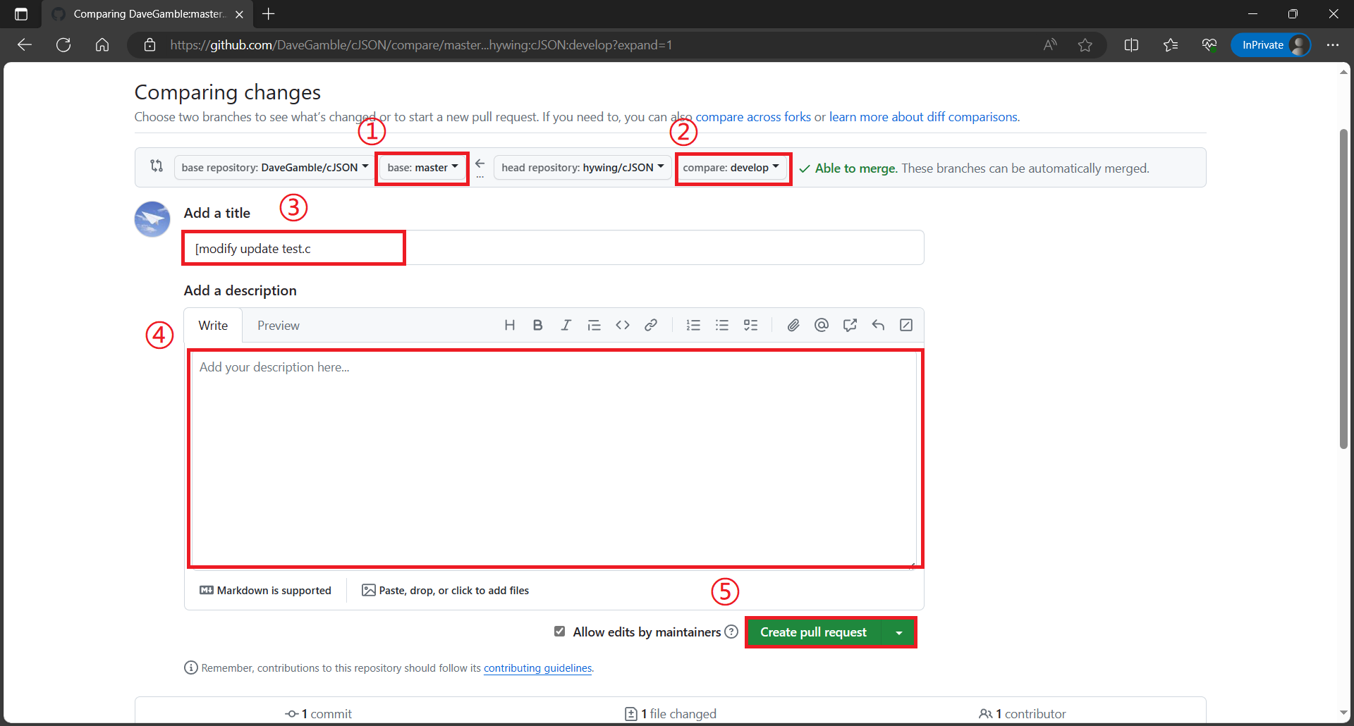1354x726 pixels.
Task: Open browser settings and more menu
Action: [1332, 45]
